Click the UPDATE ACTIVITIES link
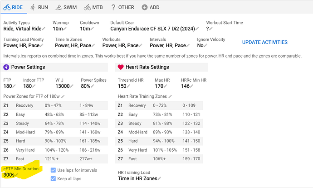The width and height of the screenshot is (313, 188). [265, 42]
